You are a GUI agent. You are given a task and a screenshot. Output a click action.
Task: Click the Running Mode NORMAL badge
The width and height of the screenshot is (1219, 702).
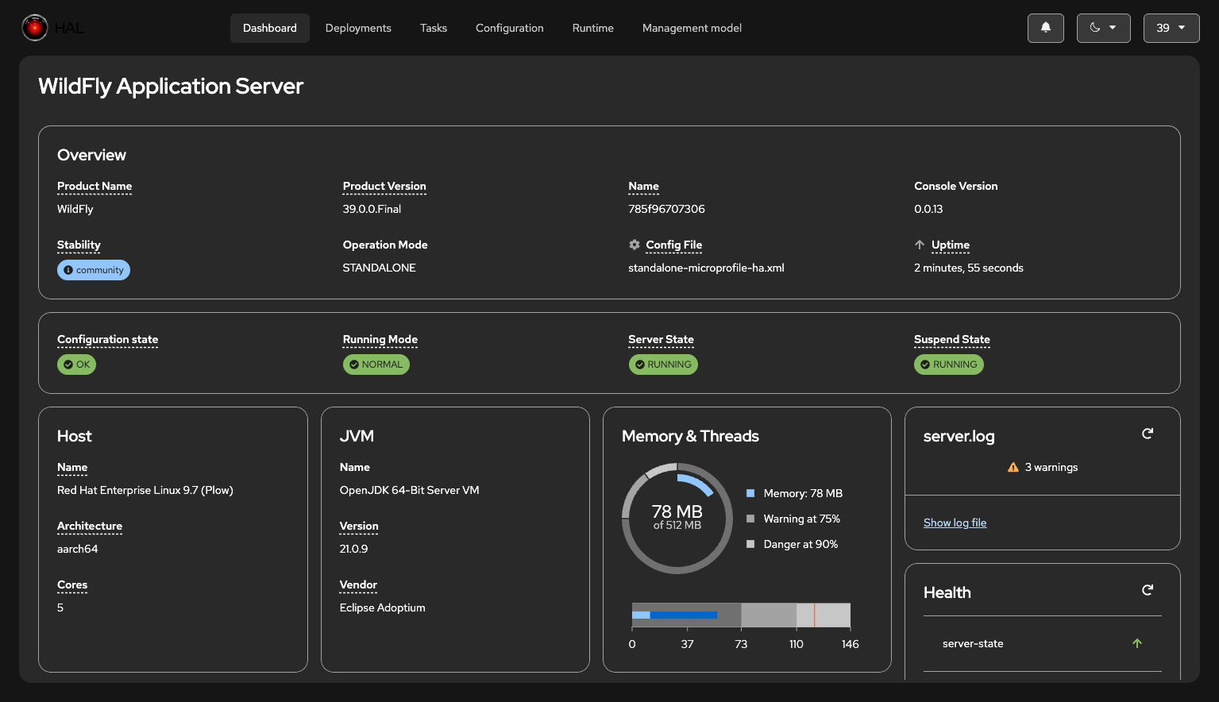click(x=376, y=364)
